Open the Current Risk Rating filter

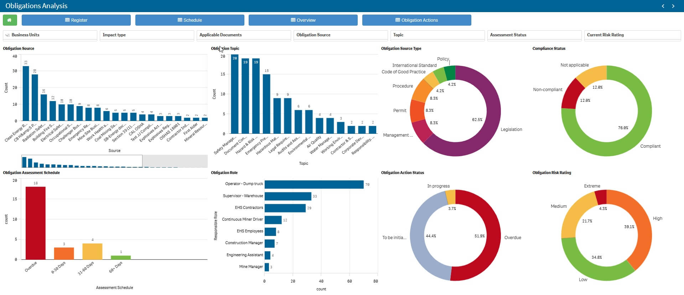pyautogui.click(x=632, y=35)
